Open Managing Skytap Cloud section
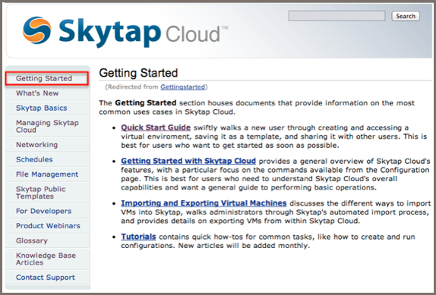 click(47, 127)
